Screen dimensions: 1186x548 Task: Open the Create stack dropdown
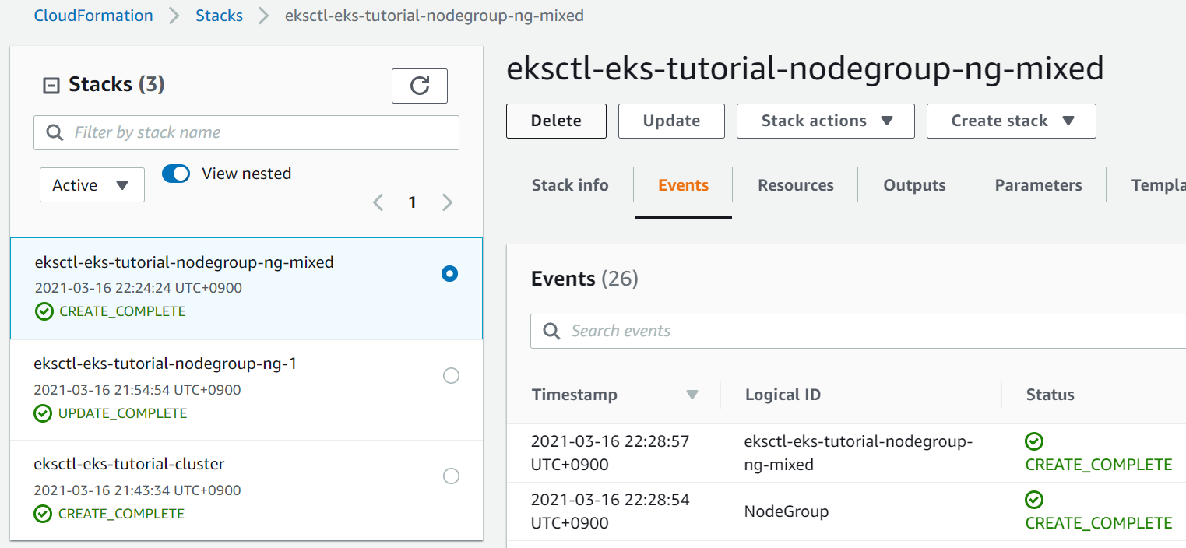tap(1011, 121)
